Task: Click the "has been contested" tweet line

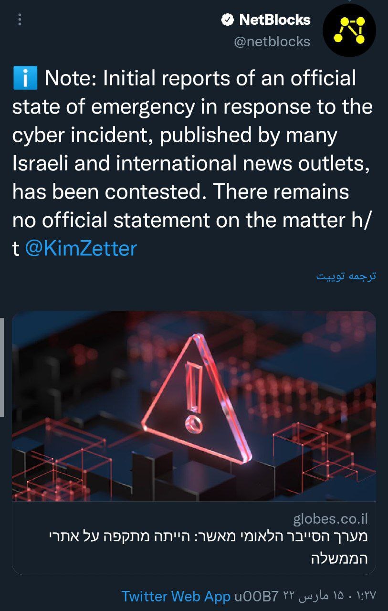Action: pyautogui.click(x=109, y=192)
